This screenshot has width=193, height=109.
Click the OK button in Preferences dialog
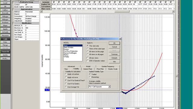click(114, 43)
